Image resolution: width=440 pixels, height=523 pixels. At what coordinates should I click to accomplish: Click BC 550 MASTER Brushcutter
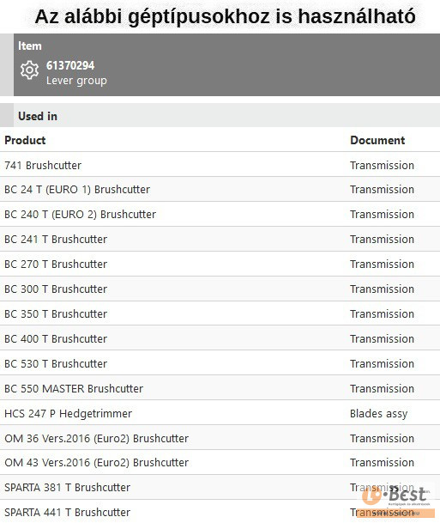(74, 388)
